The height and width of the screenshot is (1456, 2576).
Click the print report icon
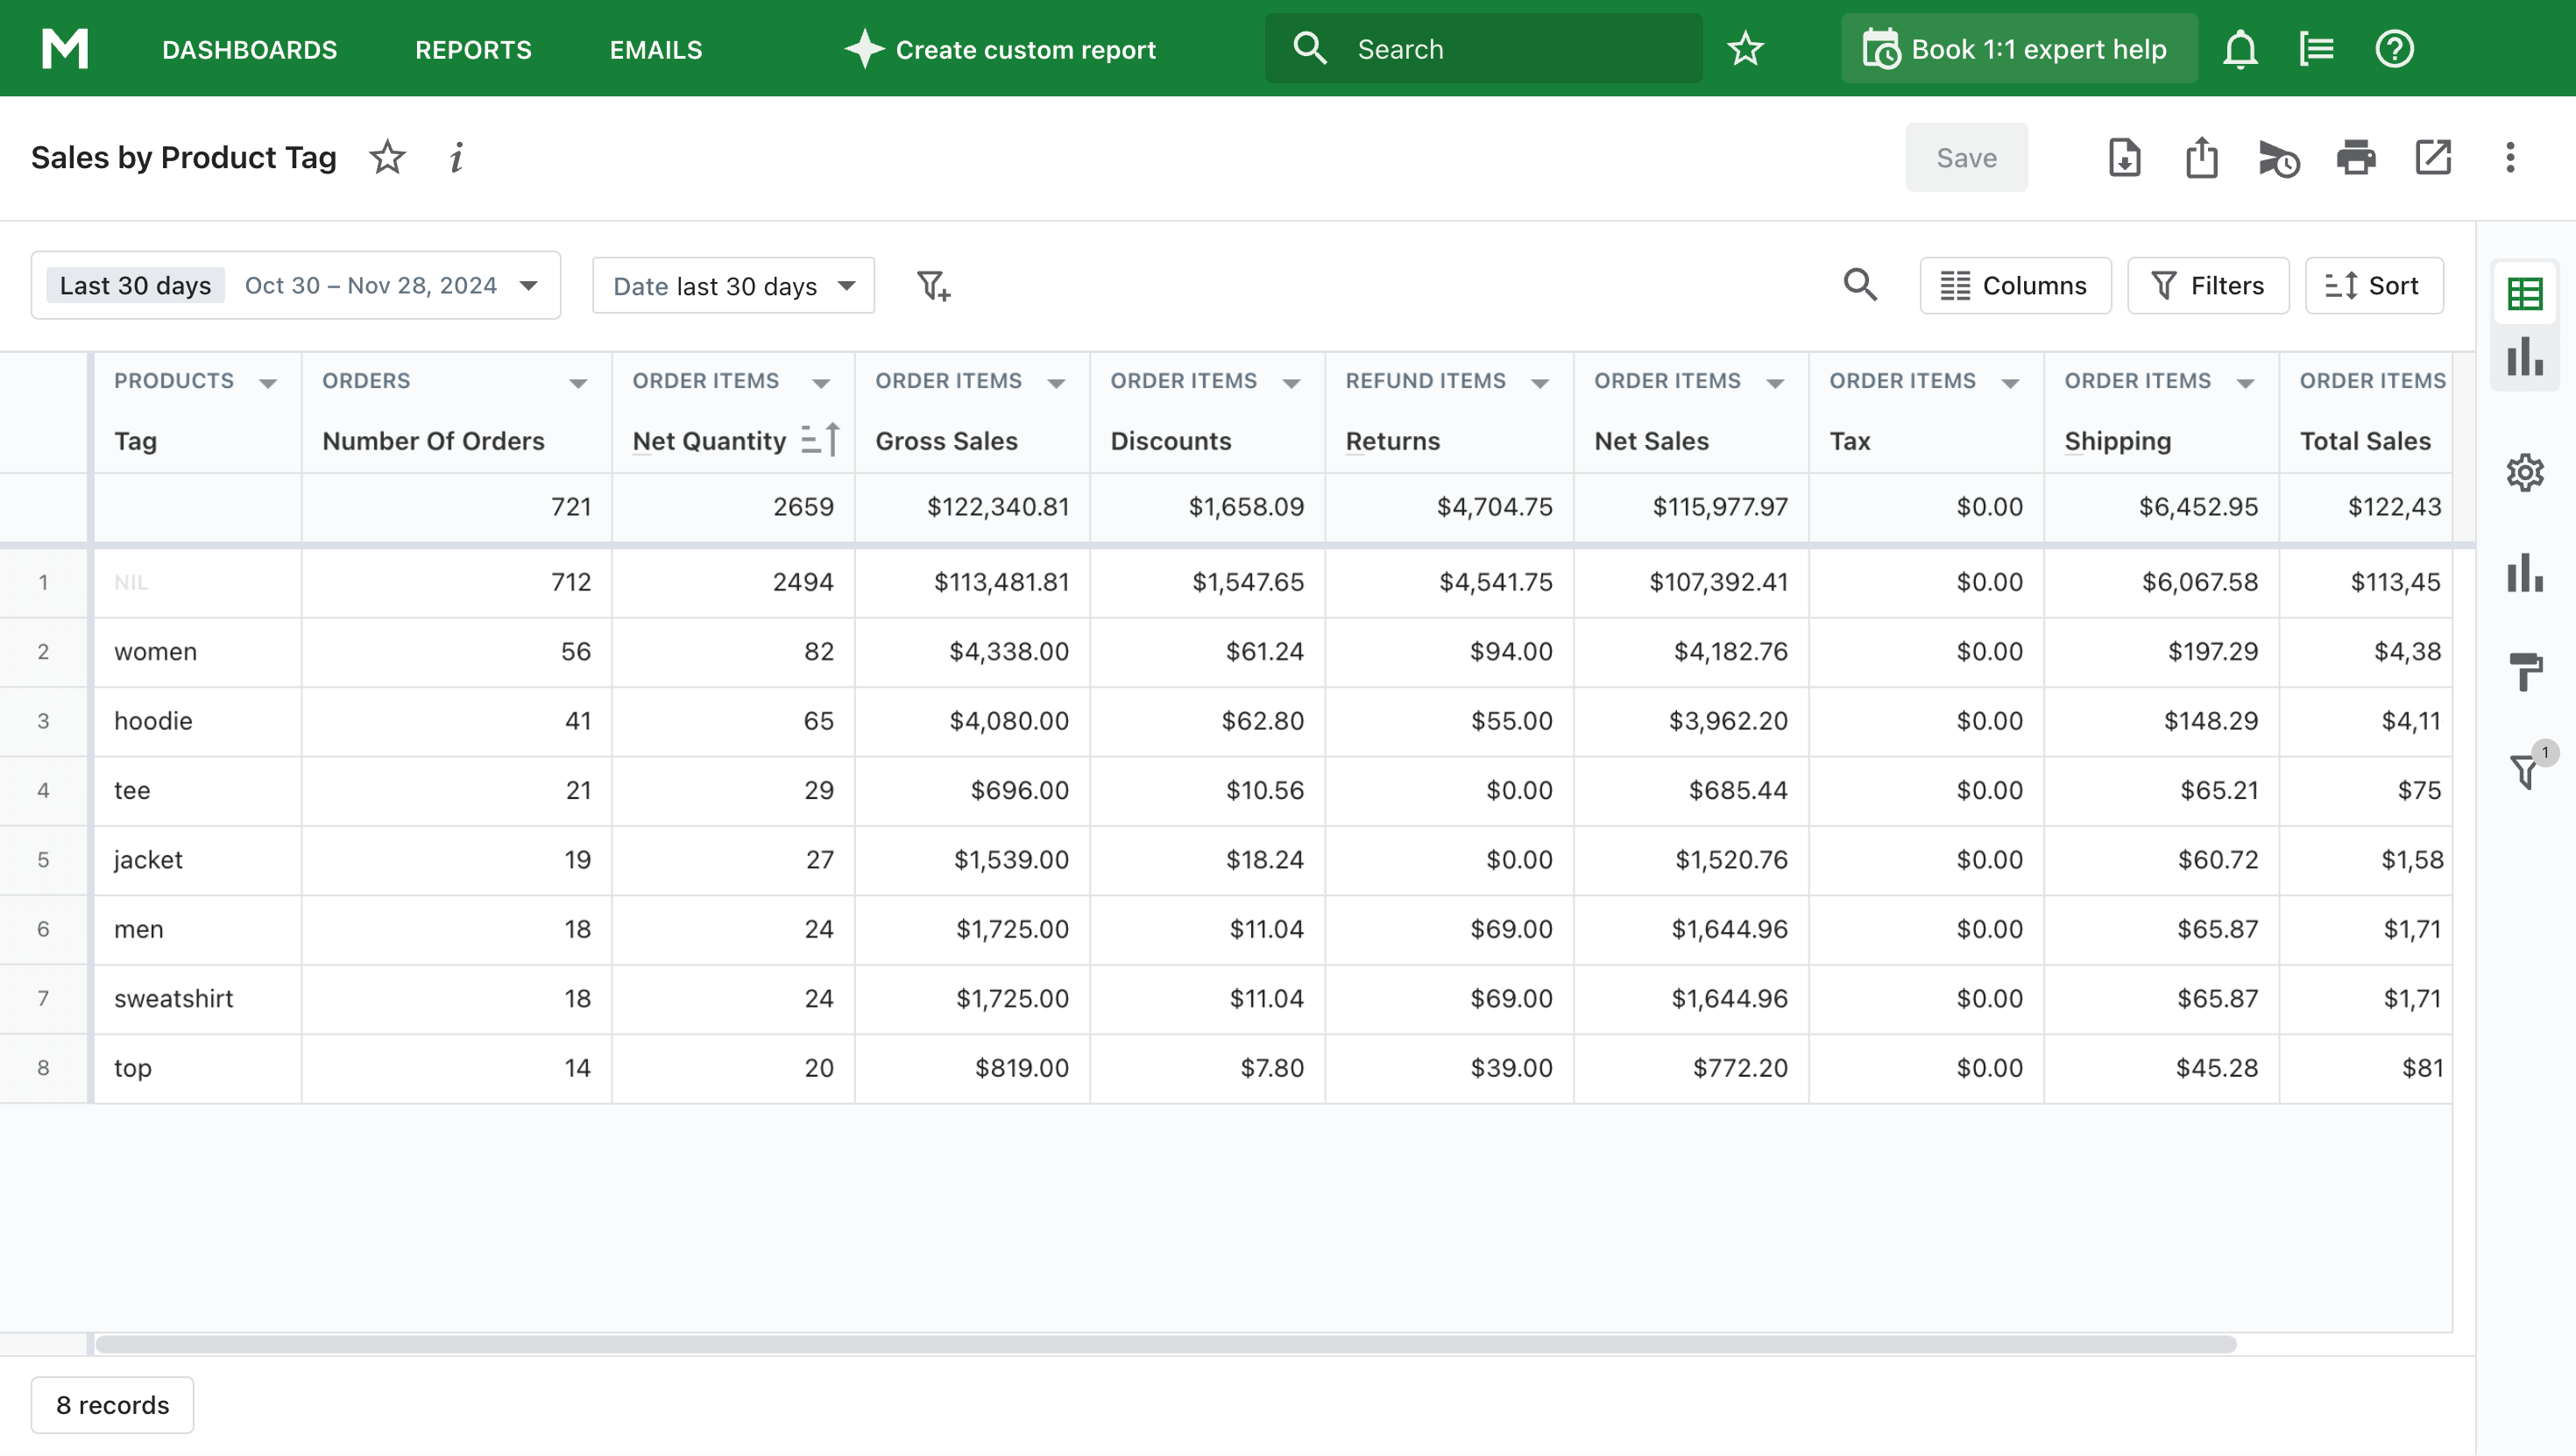tap(2355, 158)
